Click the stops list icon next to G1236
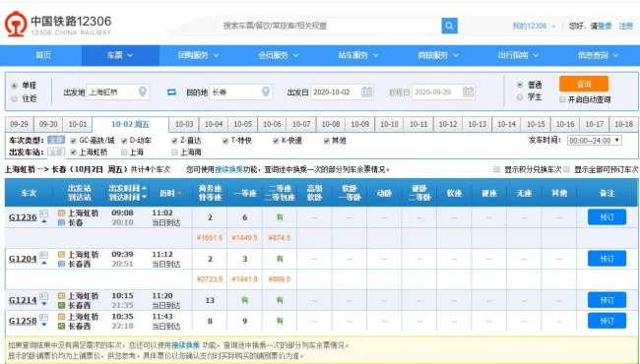Image resolution: width=640 pixels, height=364 pixels. click(x=43, y=213)
